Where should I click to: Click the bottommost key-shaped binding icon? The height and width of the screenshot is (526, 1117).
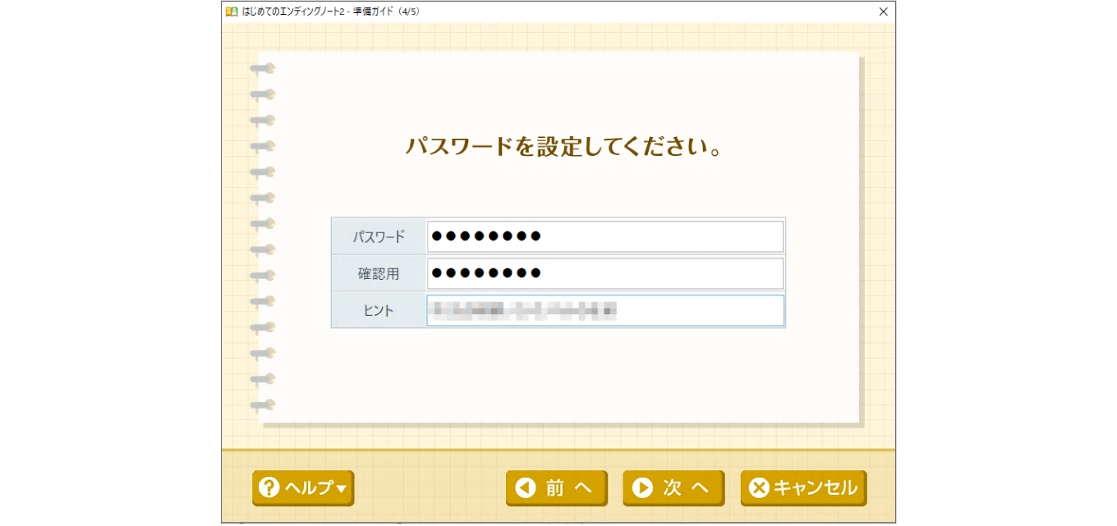click(262, 405)
